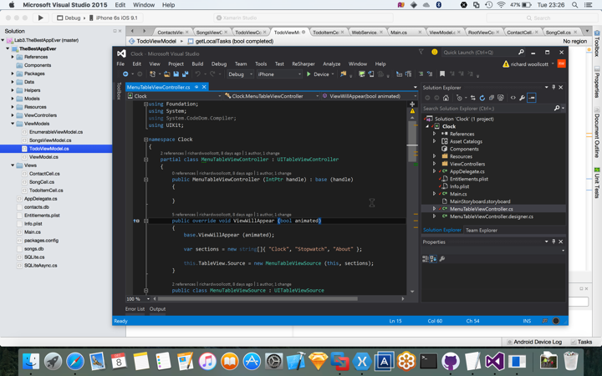Open the Project menu
This screenshot has width=602, height=376.
click(x=176, y=64)
